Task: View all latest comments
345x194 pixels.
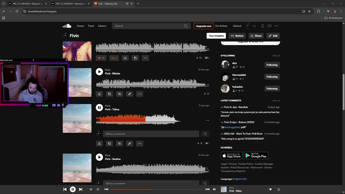Action: (276, 101)
